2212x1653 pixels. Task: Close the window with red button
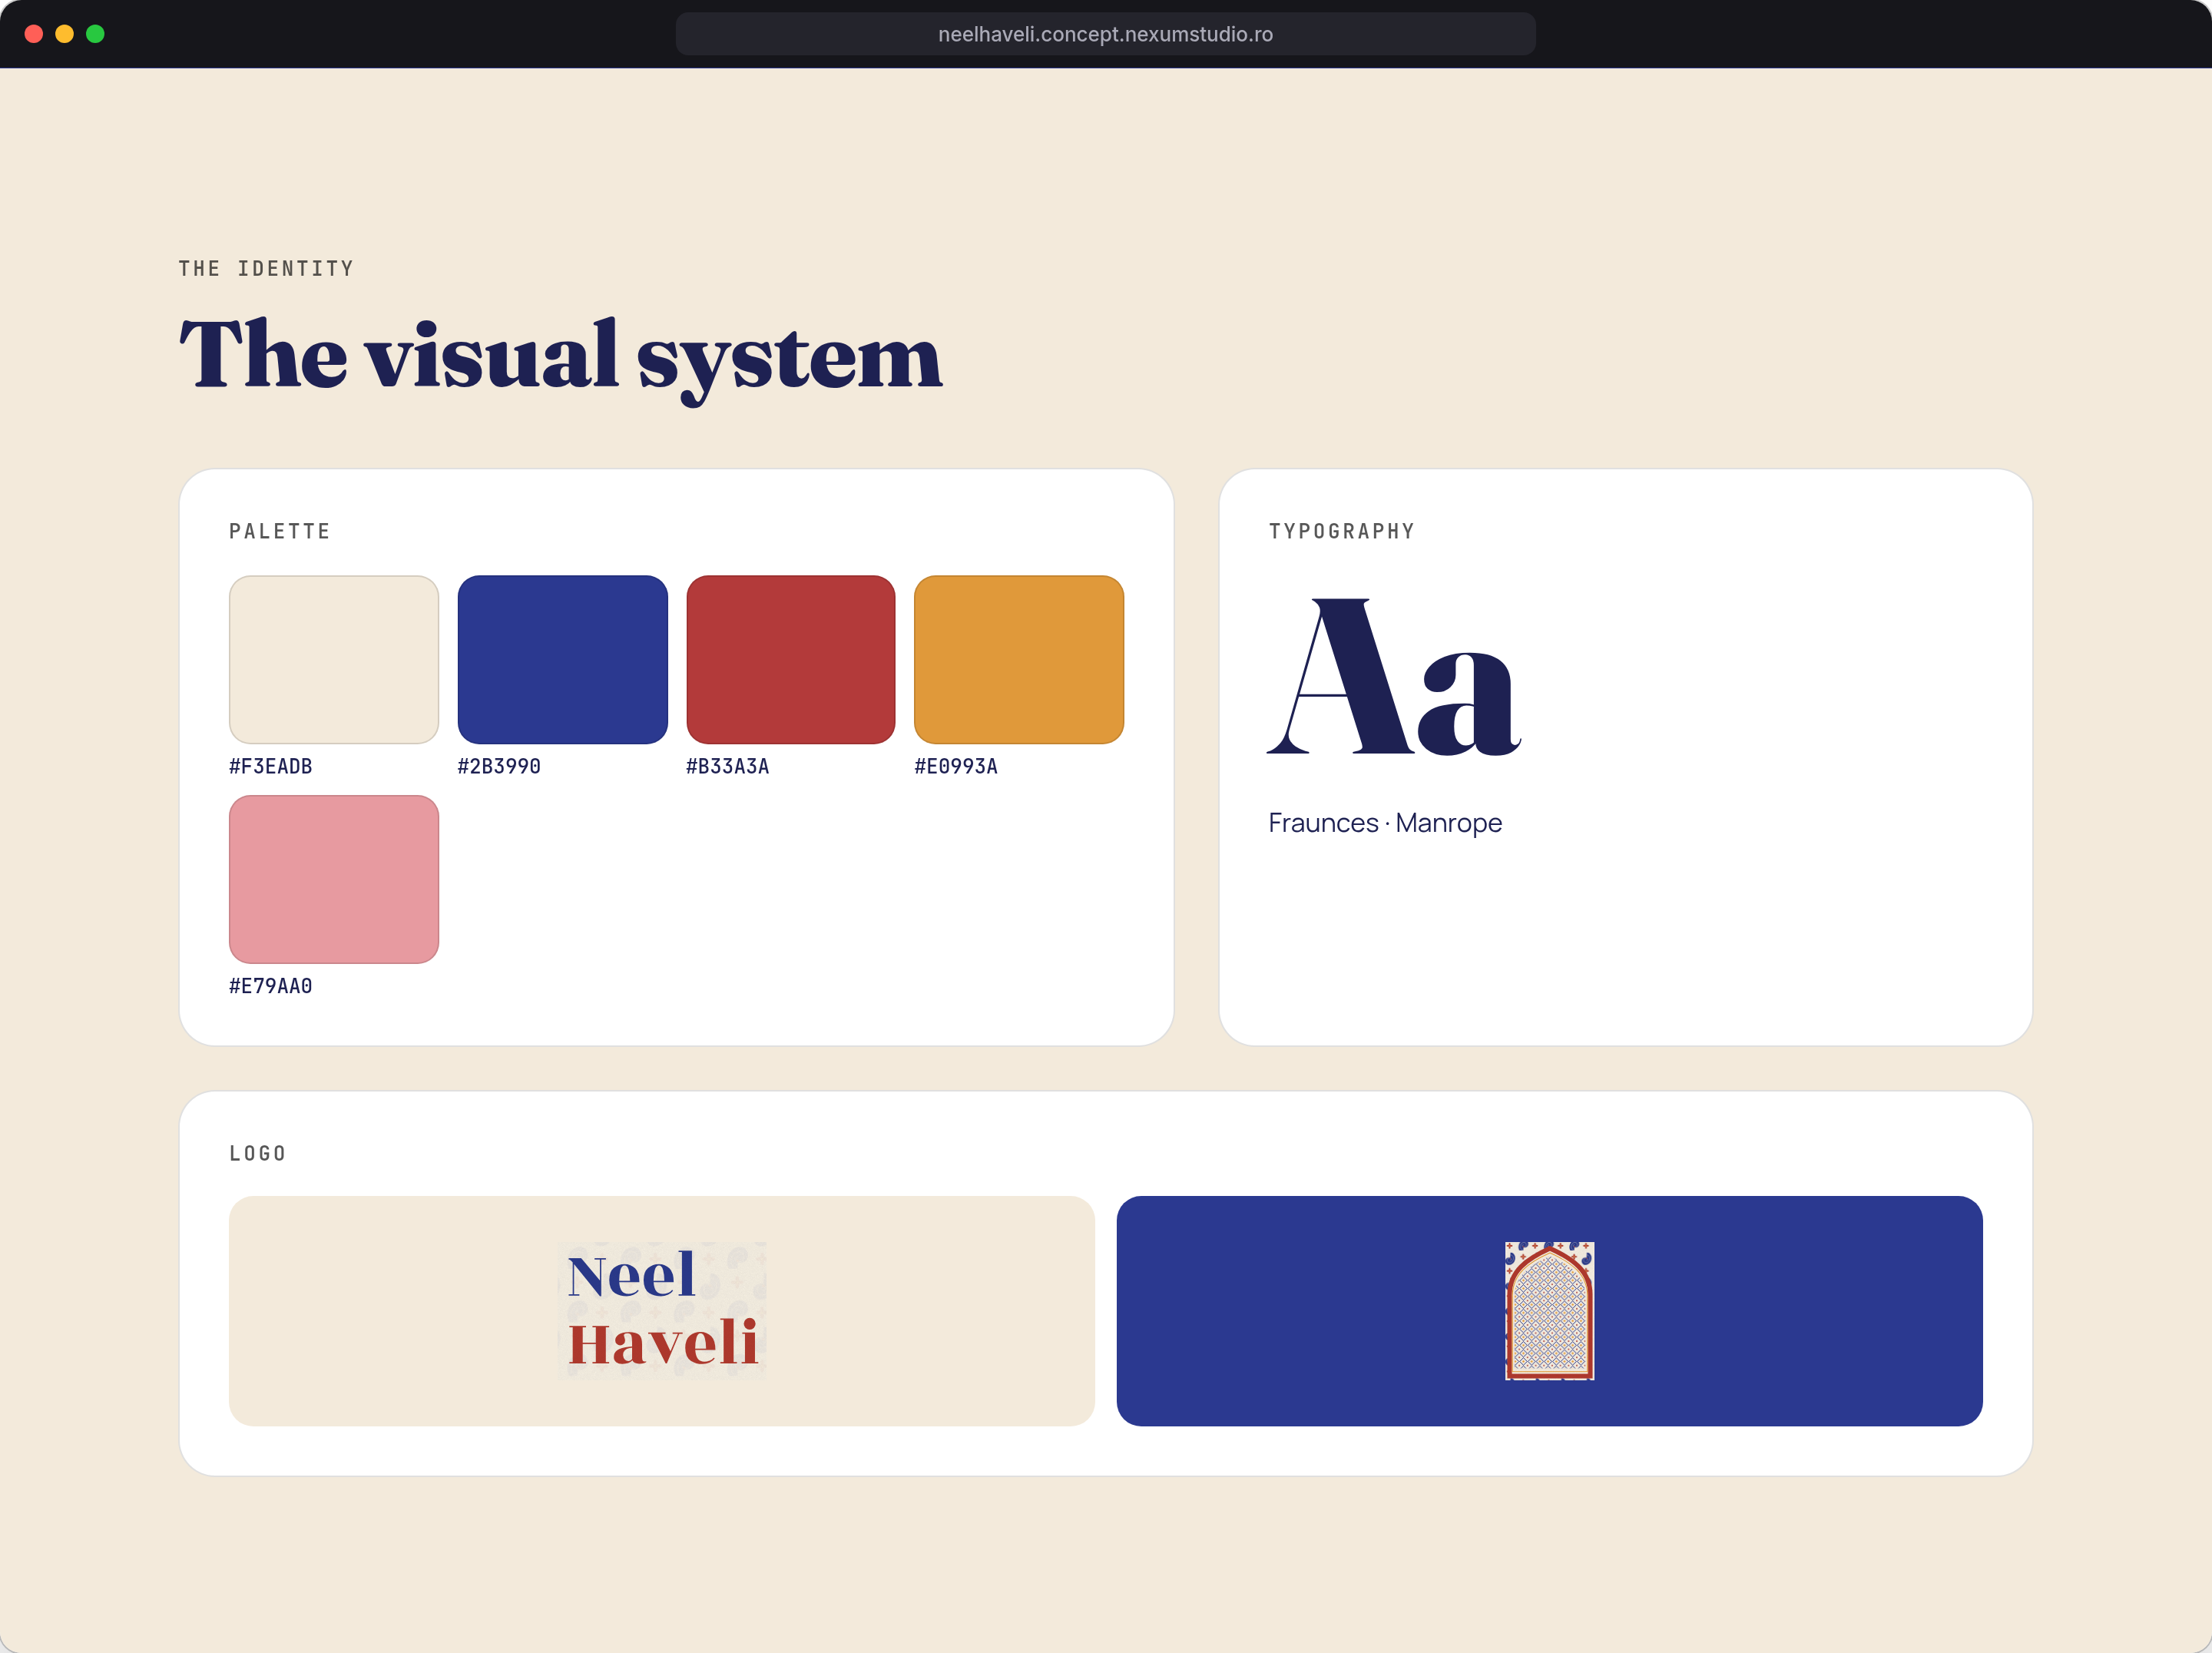click(34, 34)
